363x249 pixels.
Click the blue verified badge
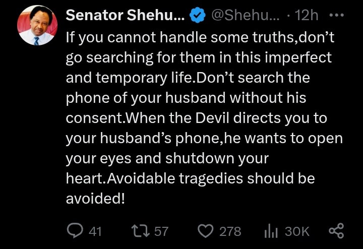click(197, 16)
